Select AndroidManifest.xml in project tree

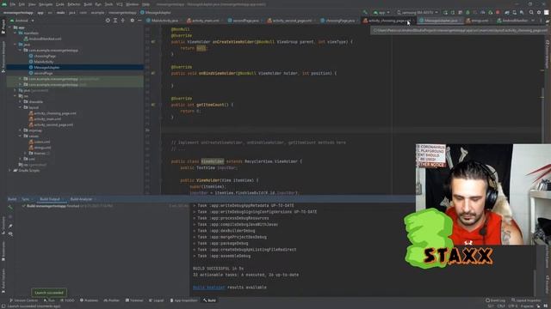[42, 39]
